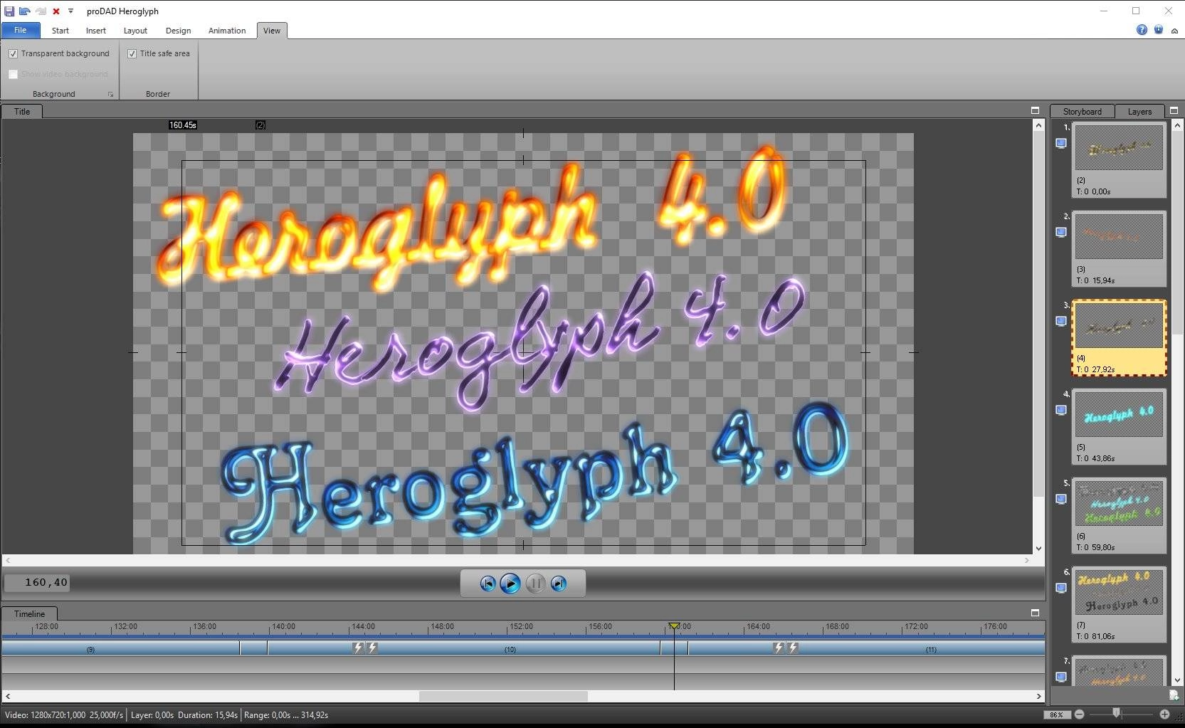This screenshot has width=1185, height=728.
Task: Toggle the Title safe area checkbox
Action: pyautogui.click(x=132, y=53)
